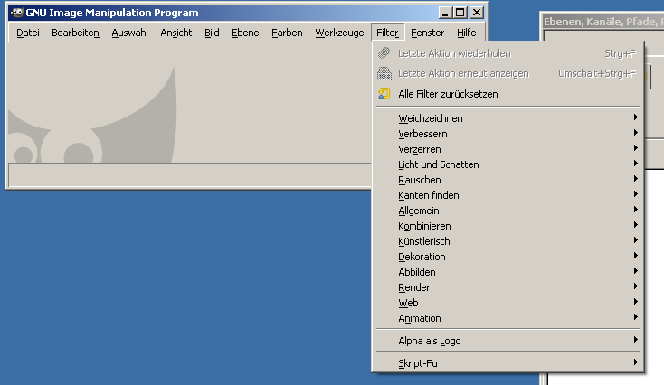The width and height of the screenshot is (664, 385).
Task: Expand the Allgemein submenu
Action: (507, 211)
